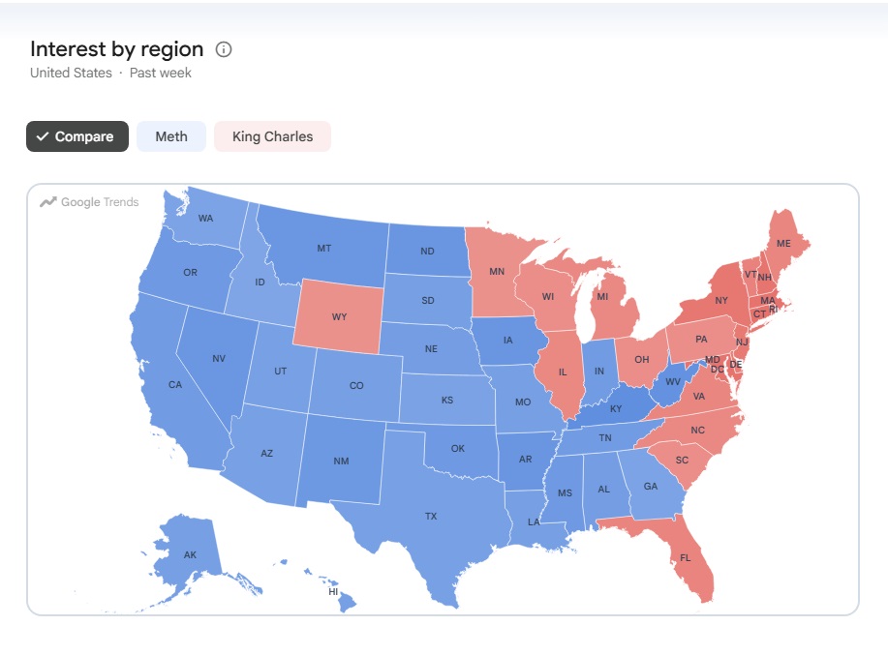
Task: Click Texas on the map
Action: [x=430, y=515]
